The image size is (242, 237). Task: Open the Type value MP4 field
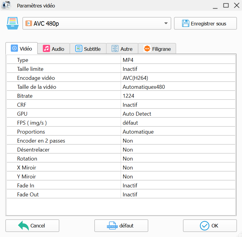coord(178,60)
